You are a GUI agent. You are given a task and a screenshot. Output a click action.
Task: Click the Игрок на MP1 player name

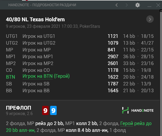38,57
